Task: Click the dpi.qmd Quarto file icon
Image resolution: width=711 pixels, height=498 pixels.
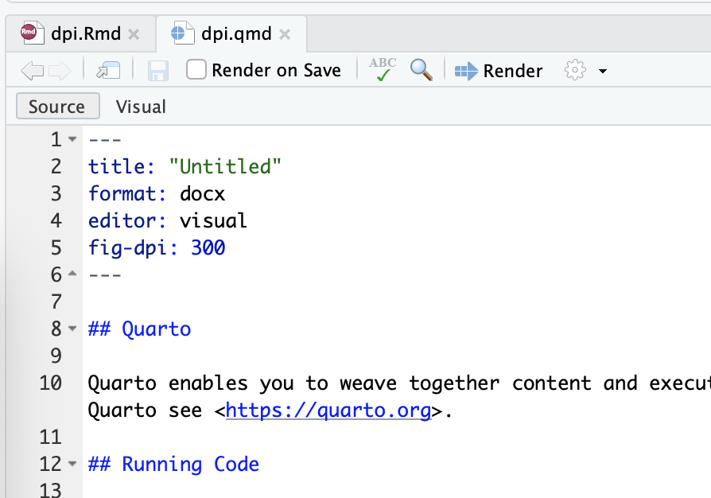Action: [182, 33]
